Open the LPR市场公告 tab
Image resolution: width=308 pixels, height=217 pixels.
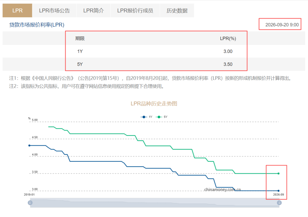(x=54, y=11)
